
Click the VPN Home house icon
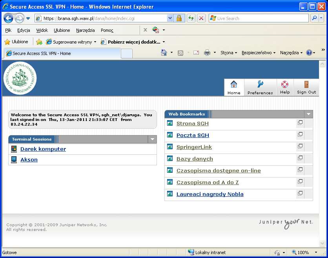point(234,84)
